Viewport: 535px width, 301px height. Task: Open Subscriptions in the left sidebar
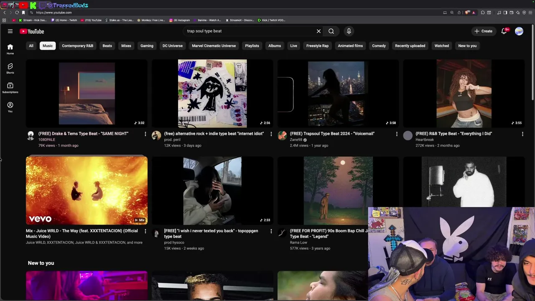click(10, 88)
